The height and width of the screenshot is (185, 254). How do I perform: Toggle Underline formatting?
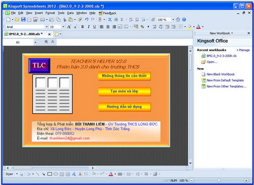point(94,27)
